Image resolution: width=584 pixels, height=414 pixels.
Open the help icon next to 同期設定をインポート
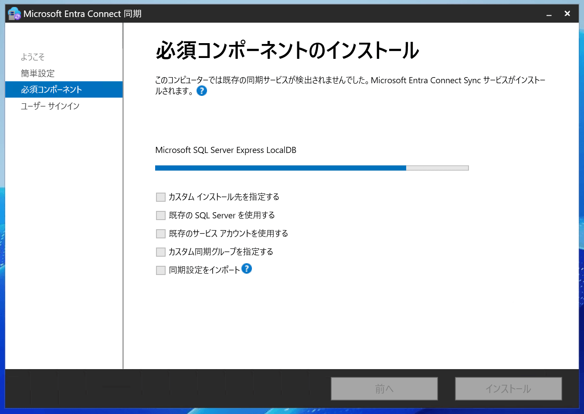tap(247, 268)
